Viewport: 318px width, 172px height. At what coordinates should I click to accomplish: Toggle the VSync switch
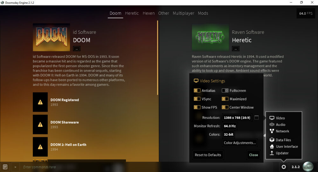(x=197, y=99)
